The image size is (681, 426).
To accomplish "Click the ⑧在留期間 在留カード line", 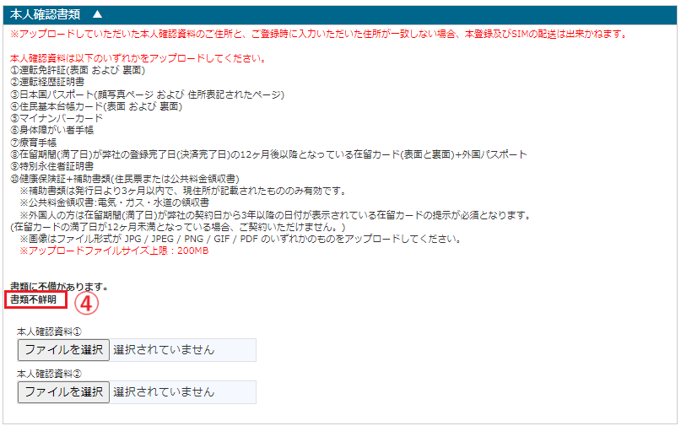I will click(x=268, y=154).
